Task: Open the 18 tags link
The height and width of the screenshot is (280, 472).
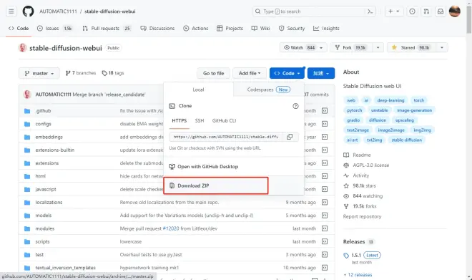Action: point(113,73)
